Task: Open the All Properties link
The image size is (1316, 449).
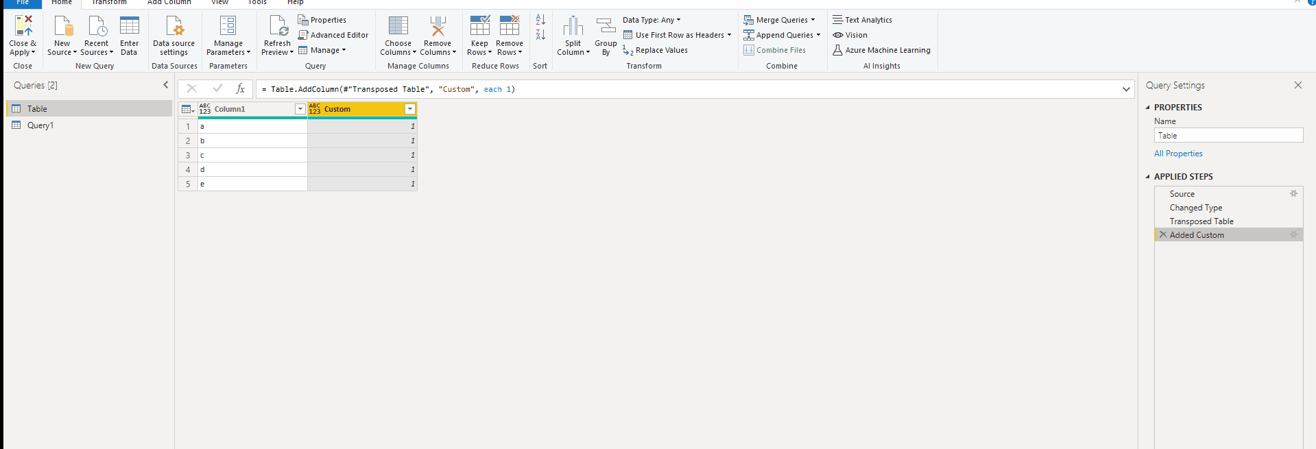Action: click(x=1178, y=154)
